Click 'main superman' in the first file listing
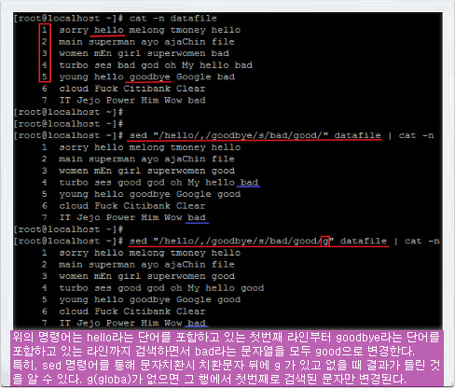This screenshot has width=455, height=388. 97,42
